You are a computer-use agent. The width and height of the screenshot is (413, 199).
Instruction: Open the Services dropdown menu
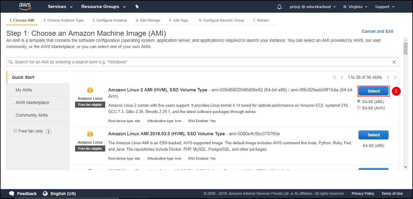click(x=60, y=7)
